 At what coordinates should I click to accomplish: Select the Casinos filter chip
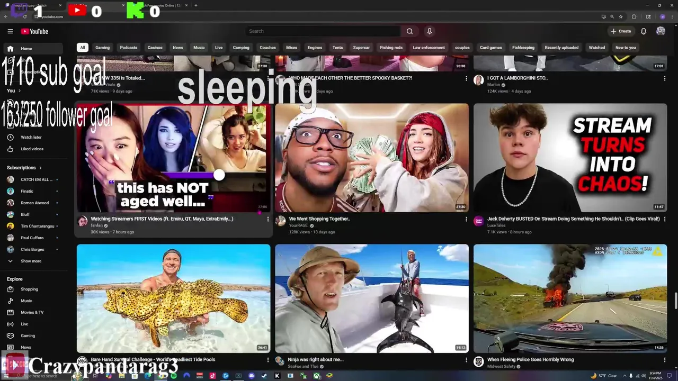click(155, 48)
